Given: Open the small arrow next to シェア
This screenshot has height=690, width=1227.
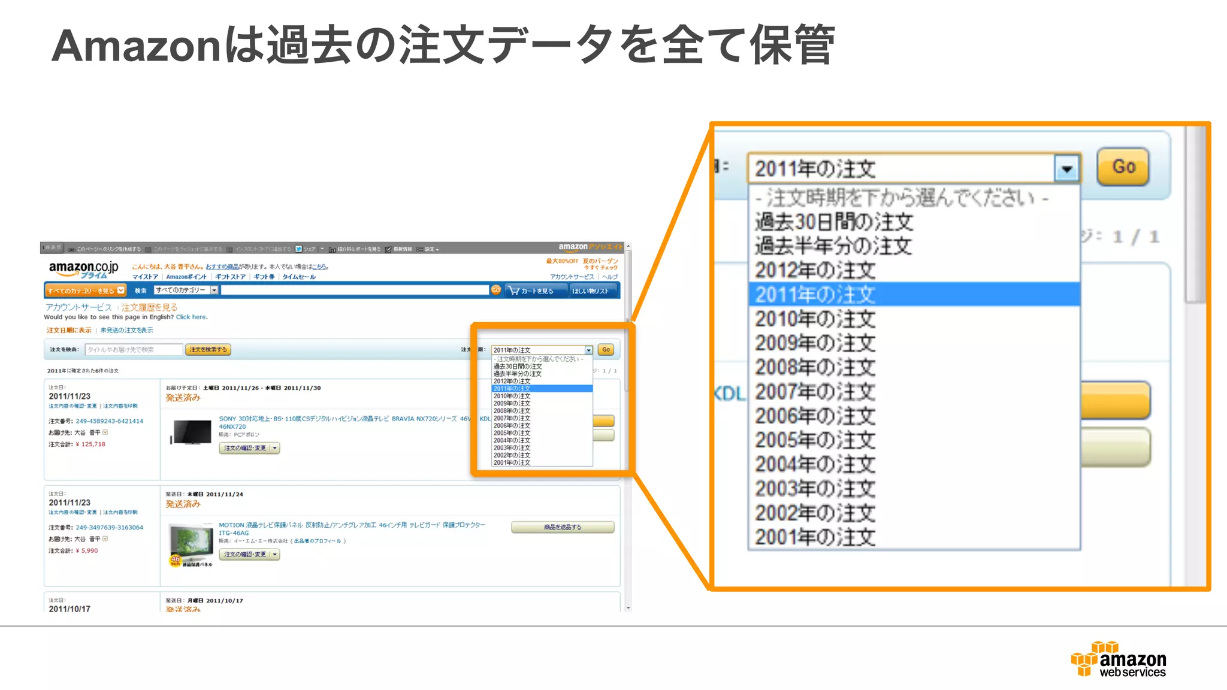Looking at the screenshot, I should click(x=322, y=249).
